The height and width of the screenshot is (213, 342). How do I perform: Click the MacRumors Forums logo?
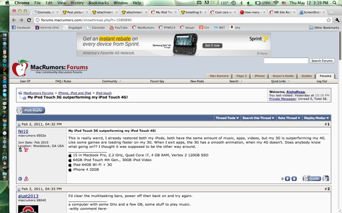50,68
